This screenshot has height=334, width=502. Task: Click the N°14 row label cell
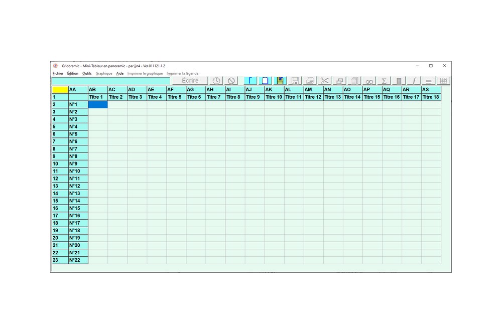coord(78,201)
